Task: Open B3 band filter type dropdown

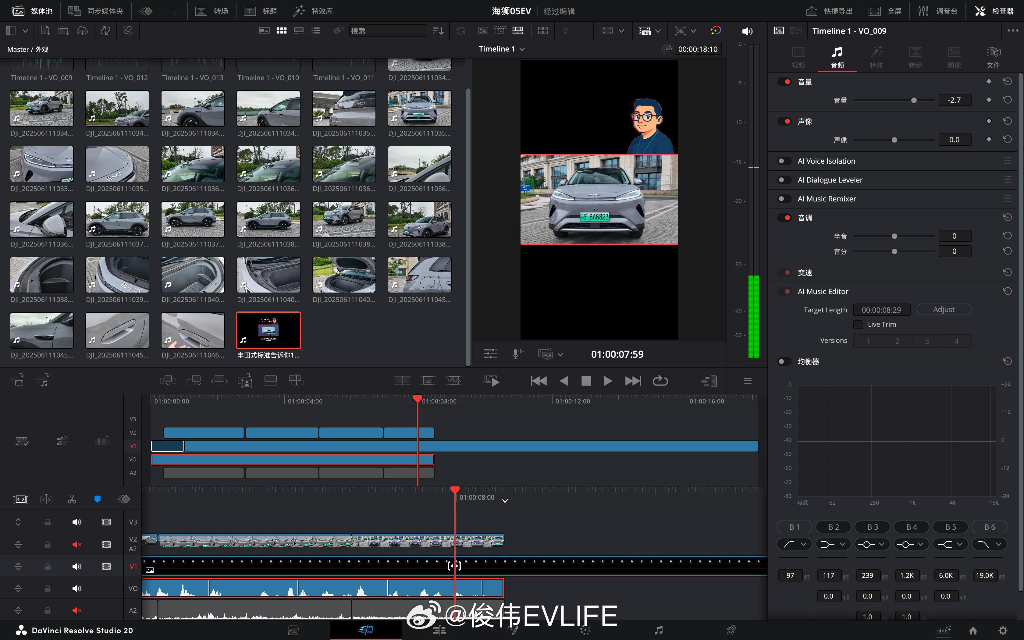Action: (x=872, y=544)
